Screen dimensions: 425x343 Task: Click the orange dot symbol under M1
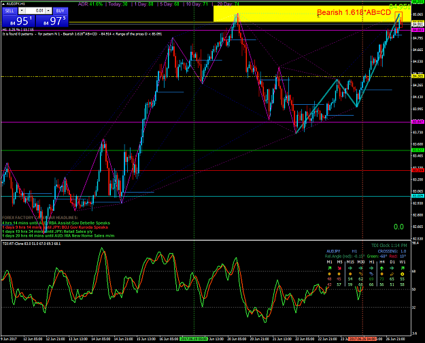click(x=329, y=274)
